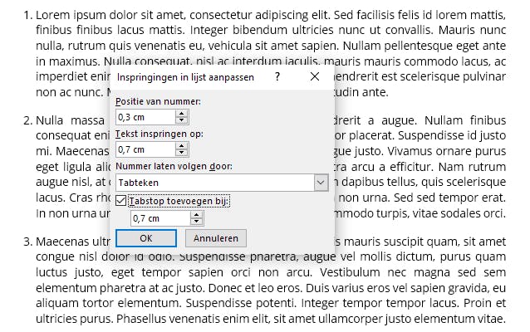Close the Inspringingen in lijst aanpassen dialog
The image size is (530, 332).
[315, 76]
